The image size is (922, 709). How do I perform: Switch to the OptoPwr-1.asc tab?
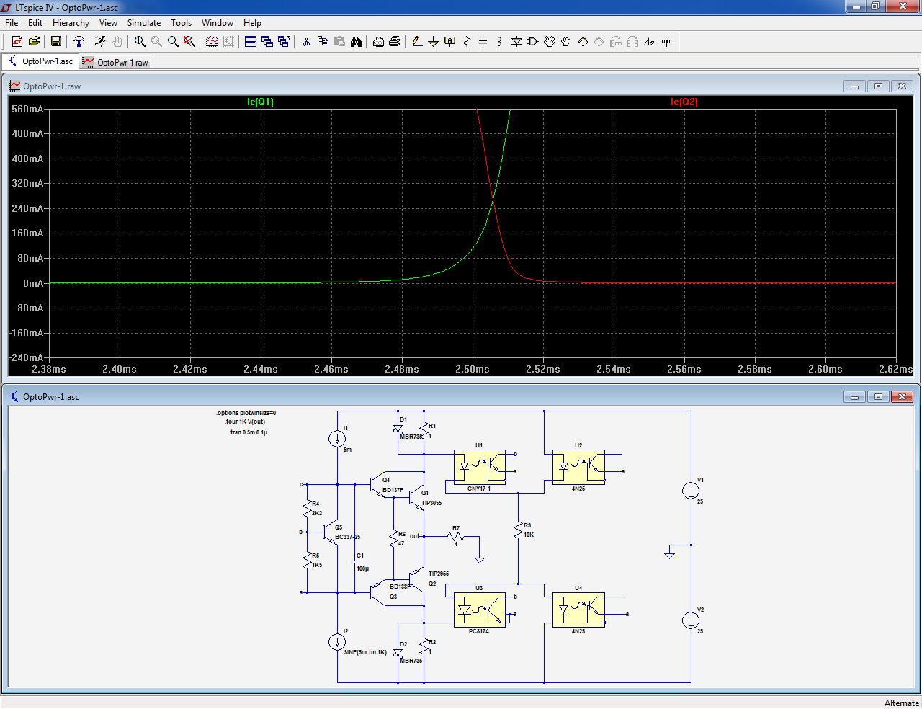41,61
